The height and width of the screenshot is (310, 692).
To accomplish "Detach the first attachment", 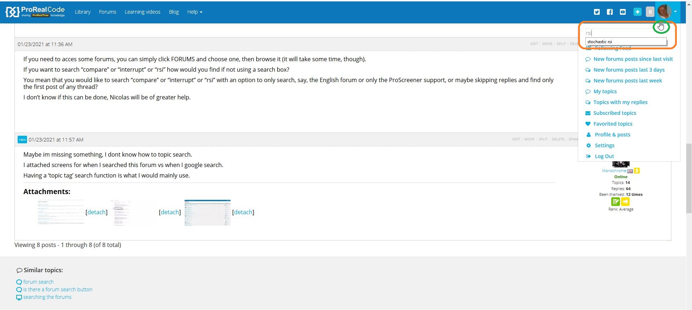I will tap(97, 212).
